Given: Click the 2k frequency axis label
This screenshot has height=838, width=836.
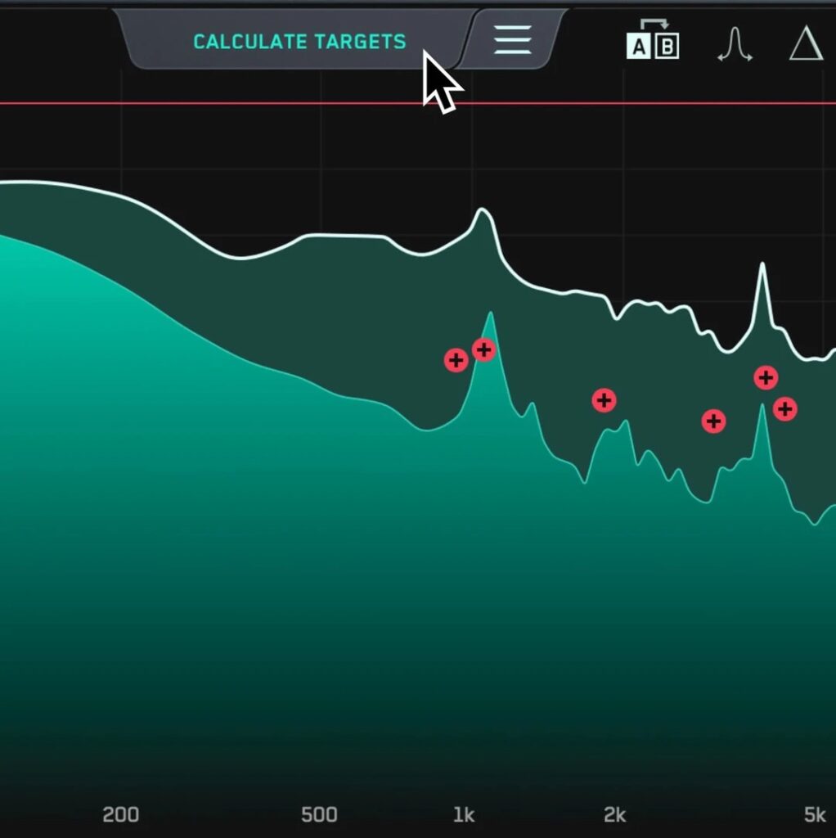Looking at the screenshot, I should coord(614,814).
